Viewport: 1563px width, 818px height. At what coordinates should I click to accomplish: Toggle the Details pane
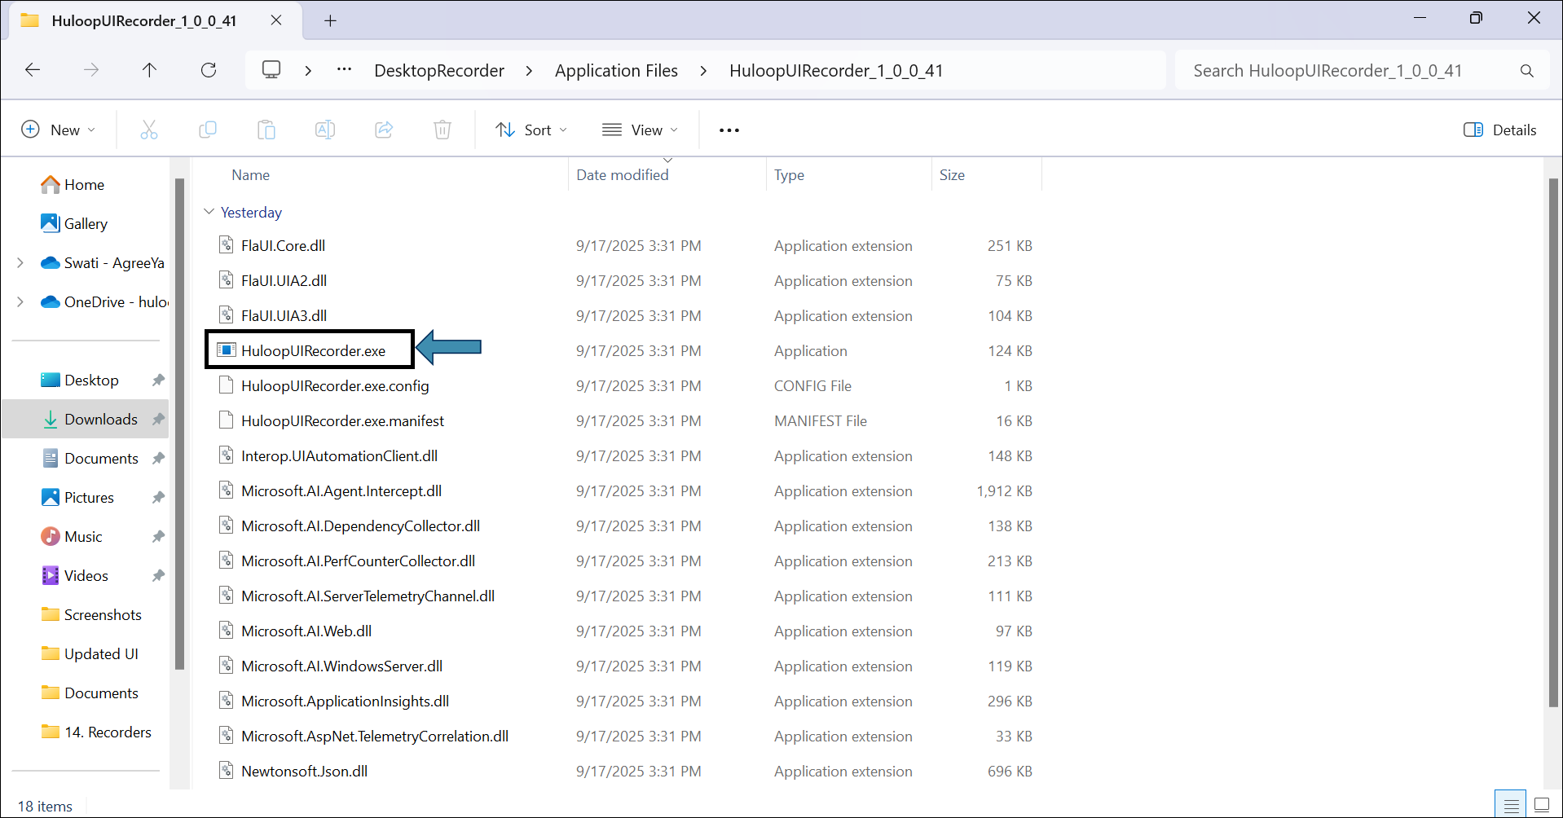click(x=1499, y=130)
